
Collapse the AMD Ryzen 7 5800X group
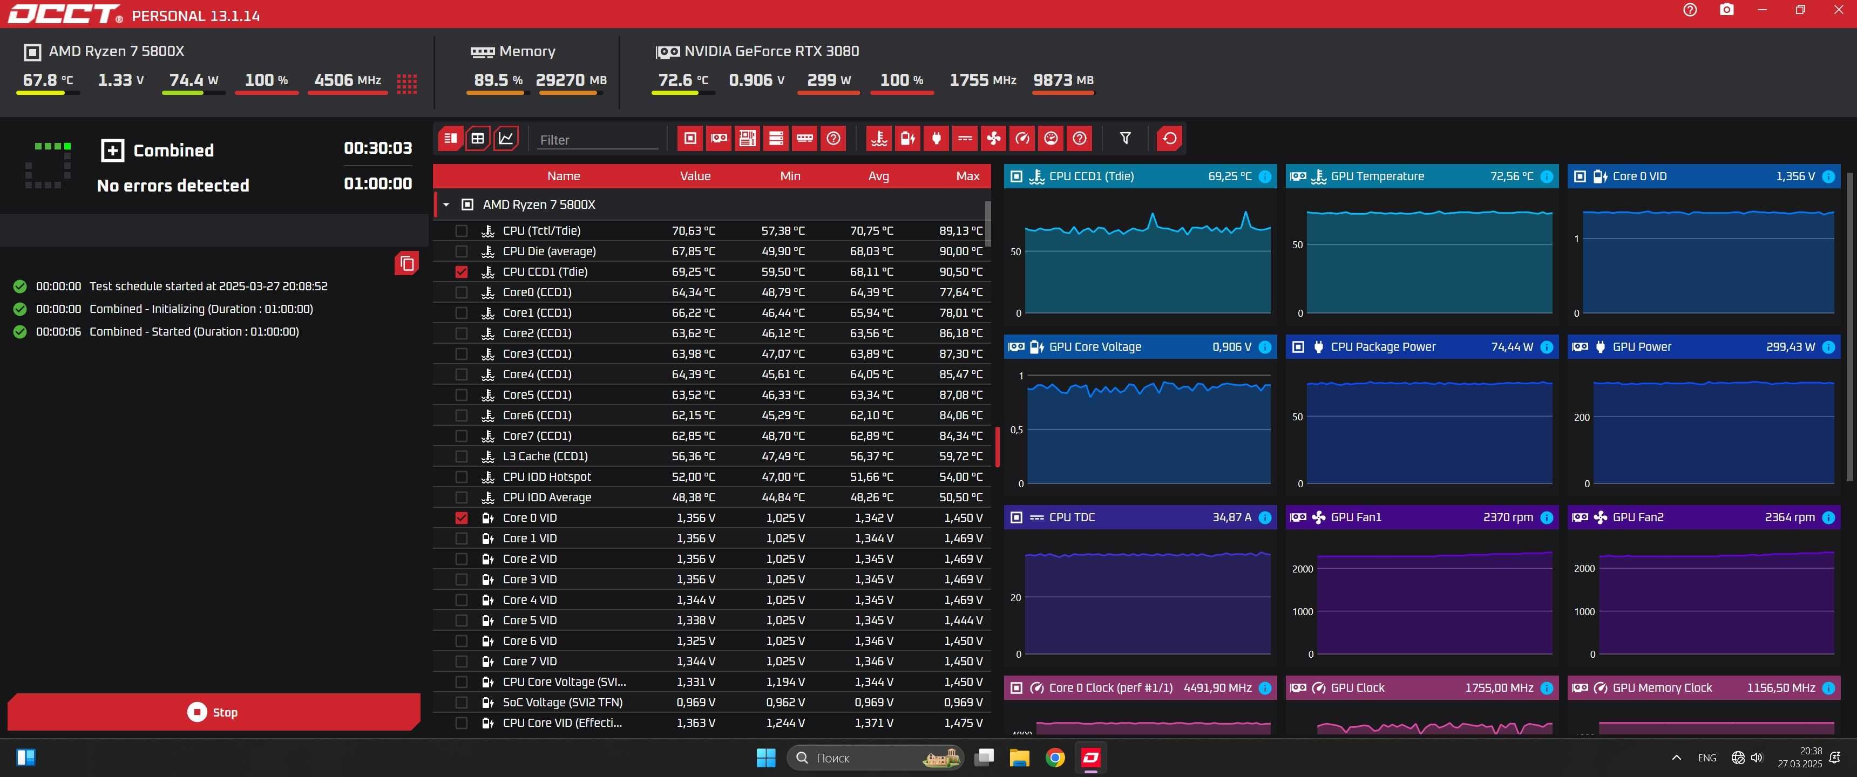pyautogui.click(x=446, y=205)
